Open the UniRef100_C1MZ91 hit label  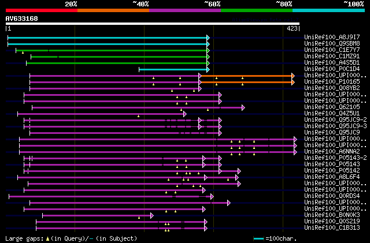(x=332, y=56)
